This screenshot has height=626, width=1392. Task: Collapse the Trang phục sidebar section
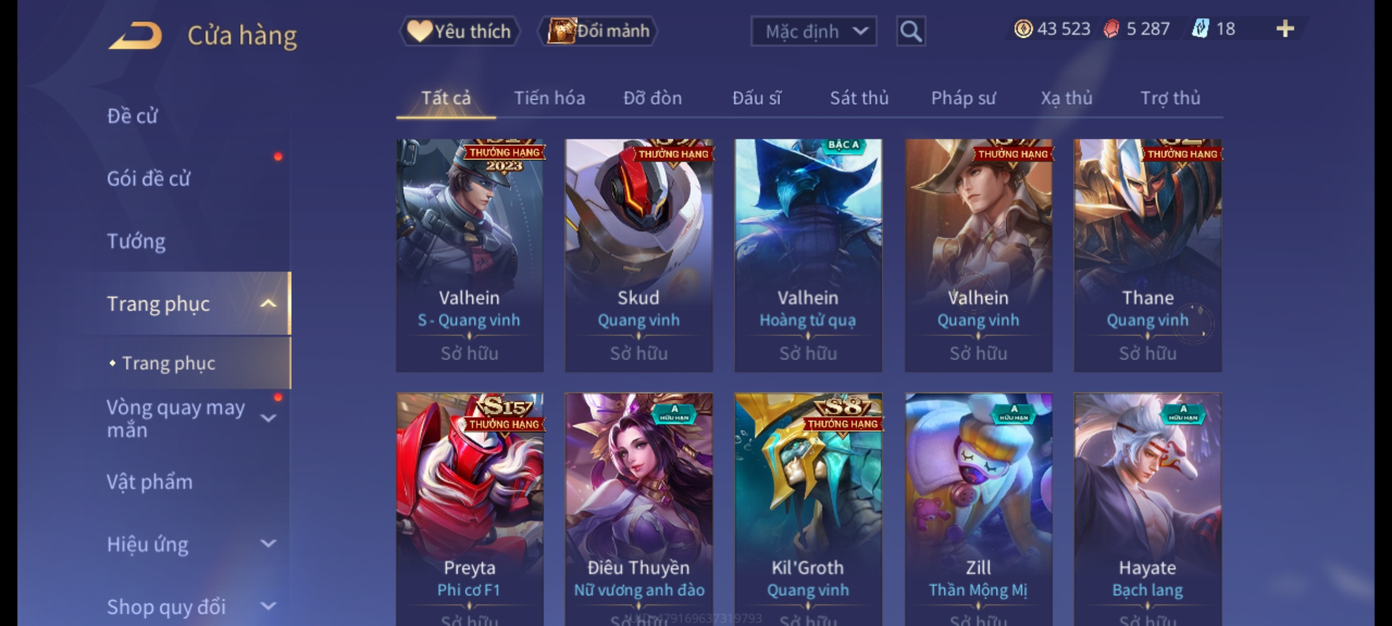click(268, 304)
